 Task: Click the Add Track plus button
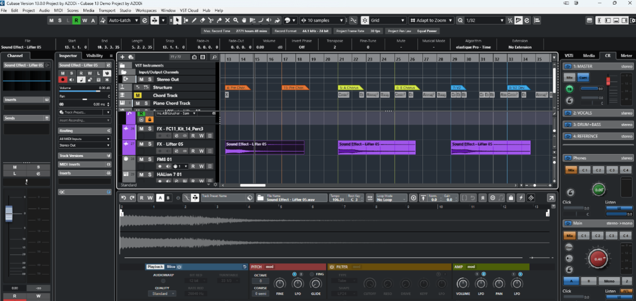[122, 57]
